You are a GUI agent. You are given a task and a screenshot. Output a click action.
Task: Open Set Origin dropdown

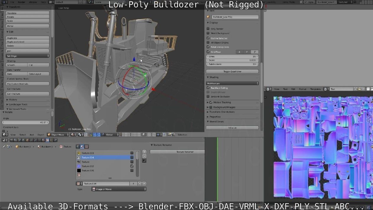[x=28, y=56]
